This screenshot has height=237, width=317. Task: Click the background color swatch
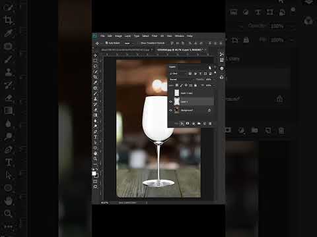click(96, 176)
